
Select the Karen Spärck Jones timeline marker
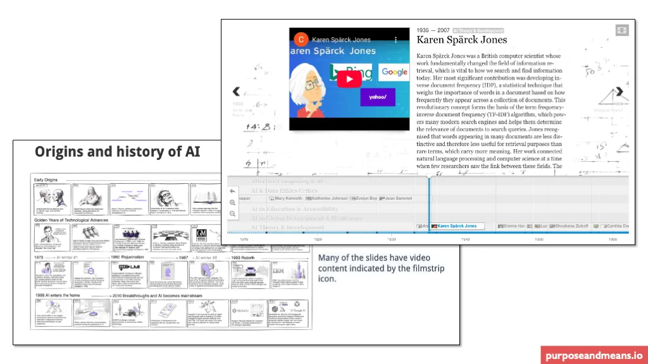pos(457,226)
